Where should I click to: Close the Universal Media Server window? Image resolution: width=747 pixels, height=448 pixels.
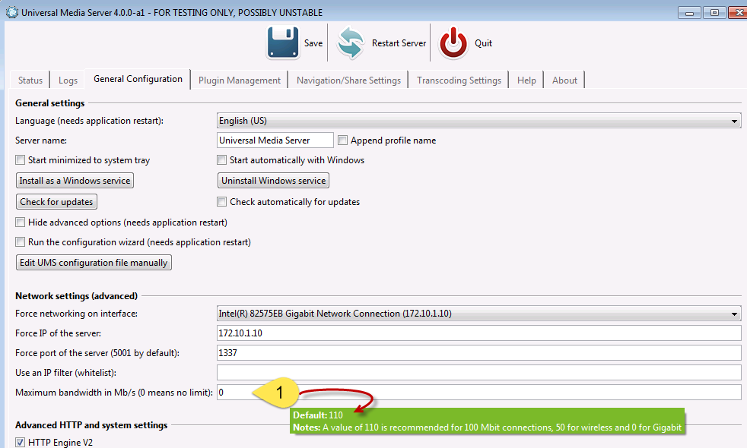739,12
